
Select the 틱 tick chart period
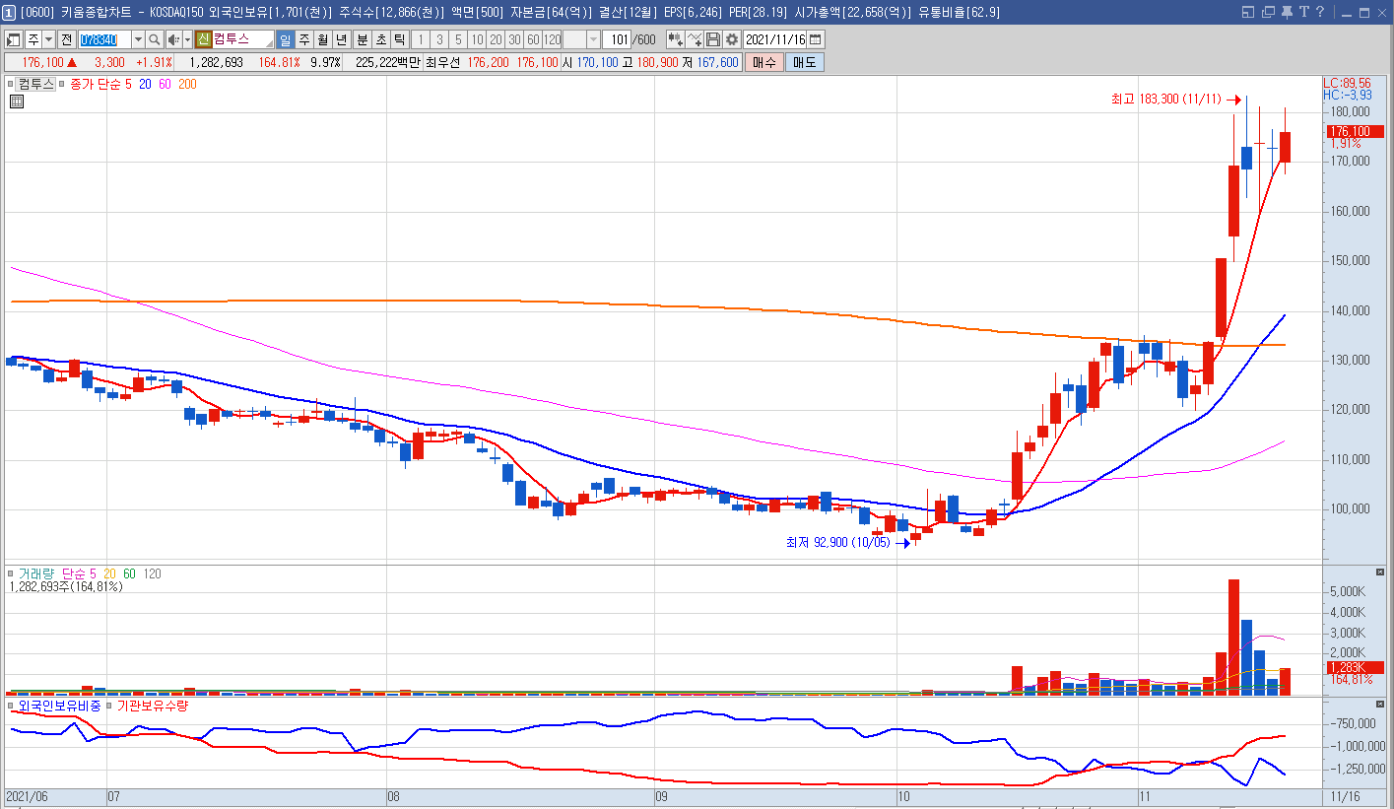coord(399,39)
